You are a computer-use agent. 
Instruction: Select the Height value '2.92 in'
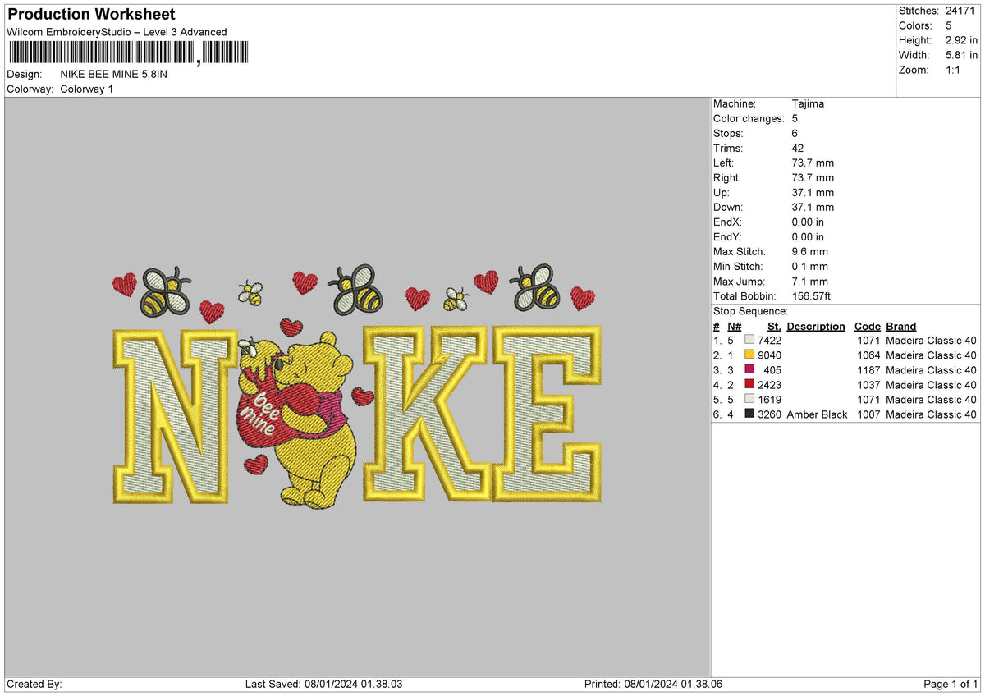click(961, 40)
